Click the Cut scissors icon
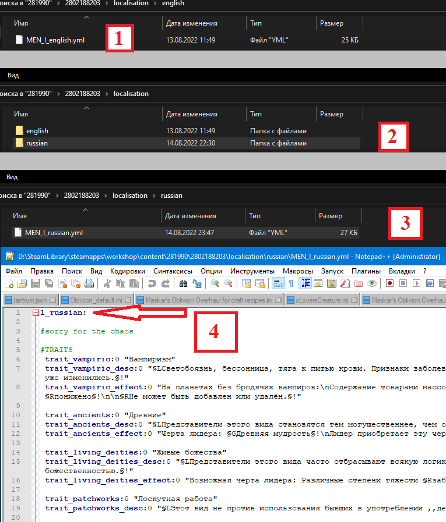 107,283
